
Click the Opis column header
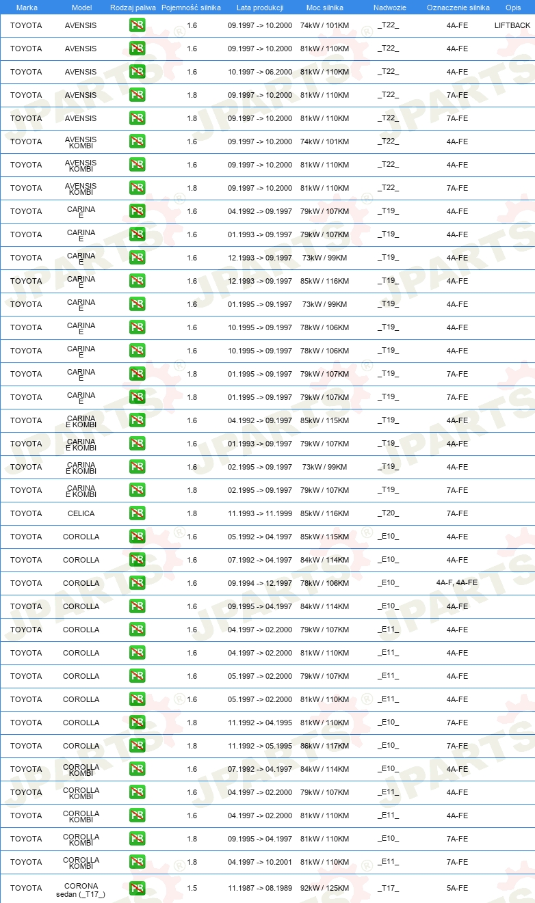(513, 8)
